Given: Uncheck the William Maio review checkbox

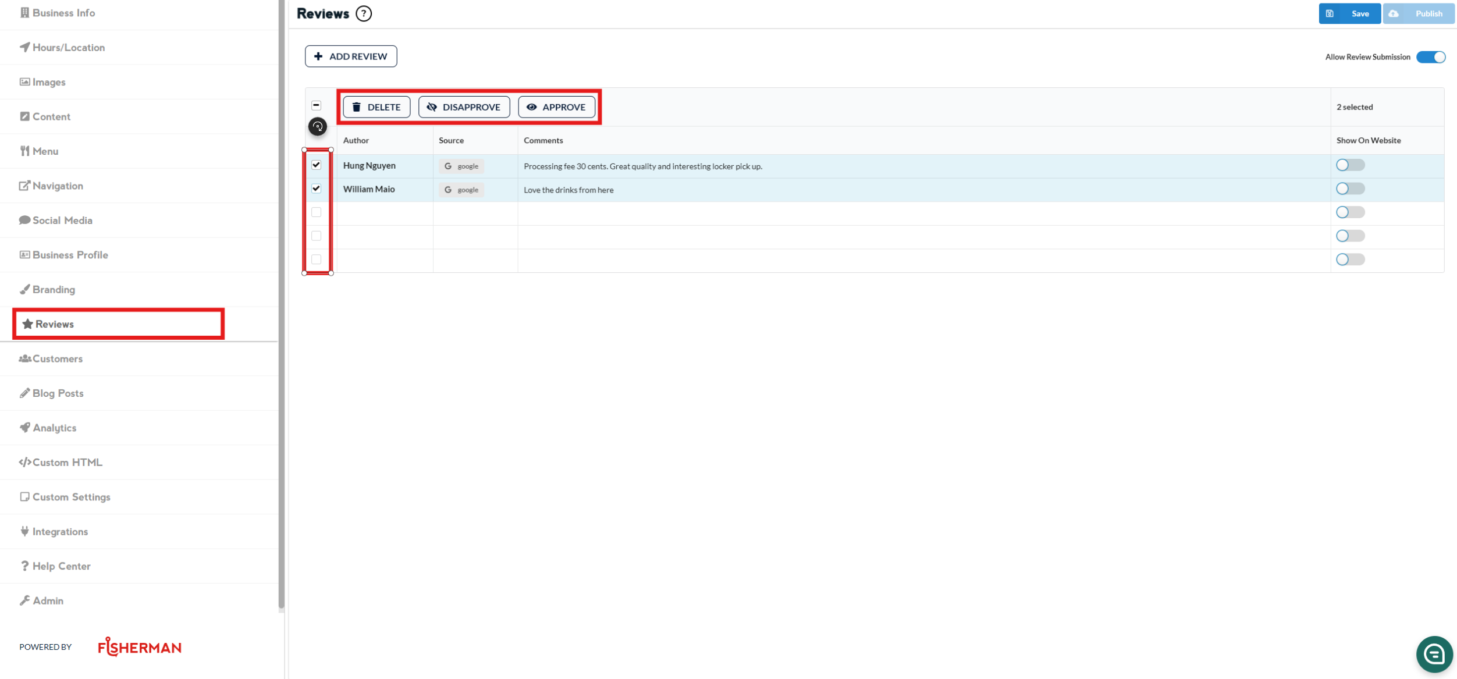Looking at the screenshot, I should (317, 189).
